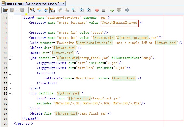Collapse the manifest fold on line 85
Screen dimensions: 184x127
pos(10,73)
